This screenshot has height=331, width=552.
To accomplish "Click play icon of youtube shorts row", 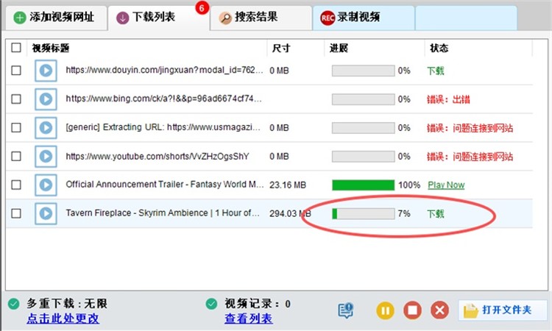I will click(46, 156).
